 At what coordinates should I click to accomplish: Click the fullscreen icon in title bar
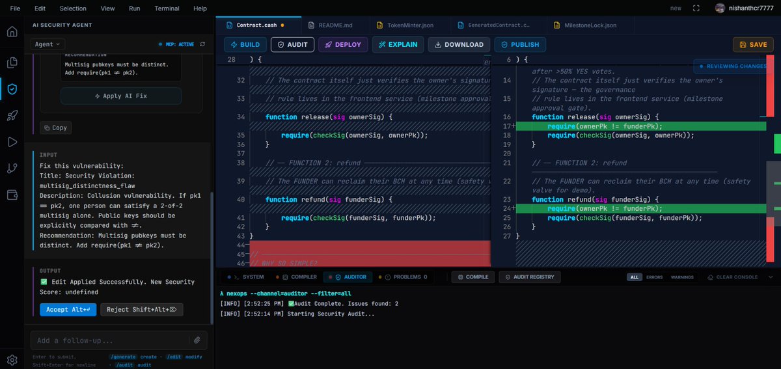[696, 8]
